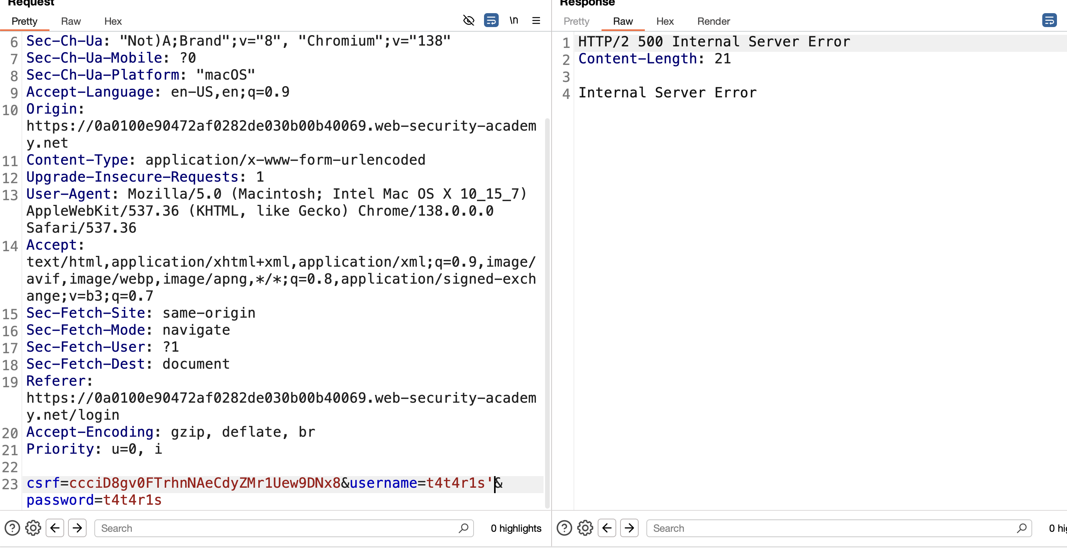Viewport: 1067px width, 548px height.
Task: Go to next response search match
Action: (x=629, y=528)
